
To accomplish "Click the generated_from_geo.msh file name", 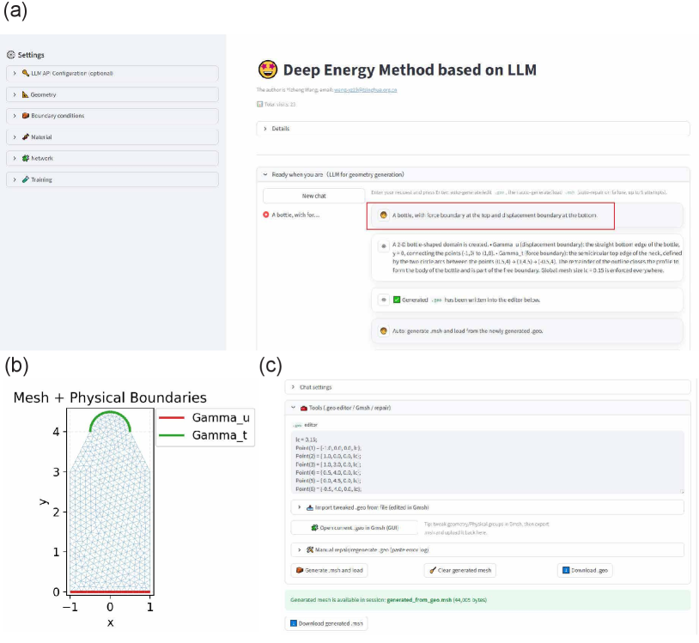I will coord(419,600).
